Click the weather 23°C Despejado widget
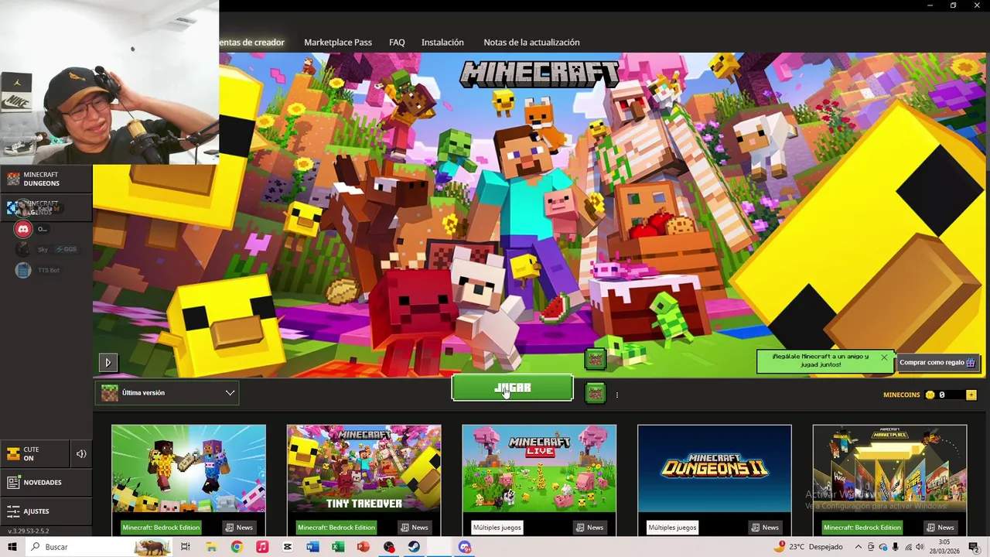The width and height of the screenshot is (990, 557). point(807,547)
